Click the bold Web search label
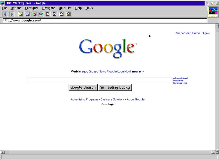219x160 pixels. [74, 72]
